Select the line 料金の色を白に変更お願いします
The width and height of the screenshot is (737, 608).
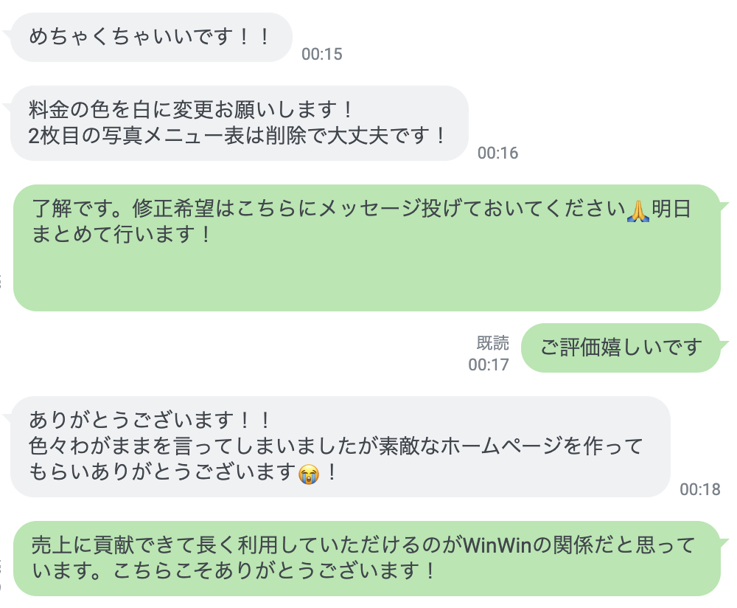[190, 109]
